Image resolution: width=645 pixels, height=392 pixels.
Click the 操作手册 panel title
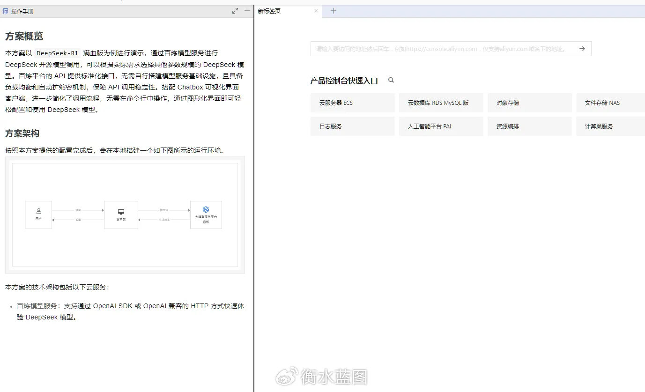[x=22, y=11]
